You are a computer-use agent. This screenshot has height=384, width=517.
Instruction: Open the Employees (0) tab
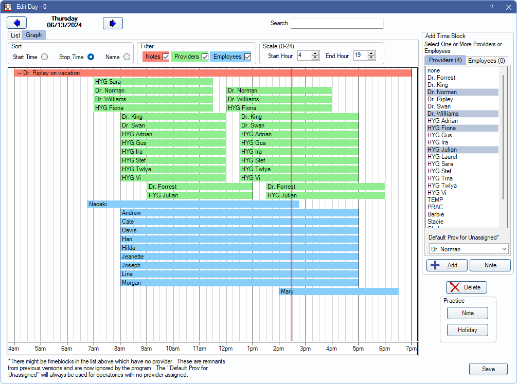tap(486, 61)
